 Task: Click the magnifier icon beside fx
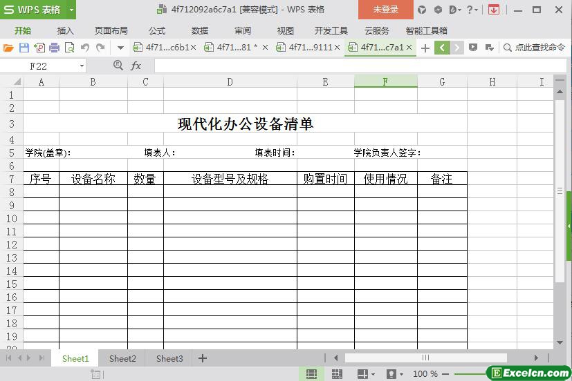pyautogui.click(x=118, y=66)
